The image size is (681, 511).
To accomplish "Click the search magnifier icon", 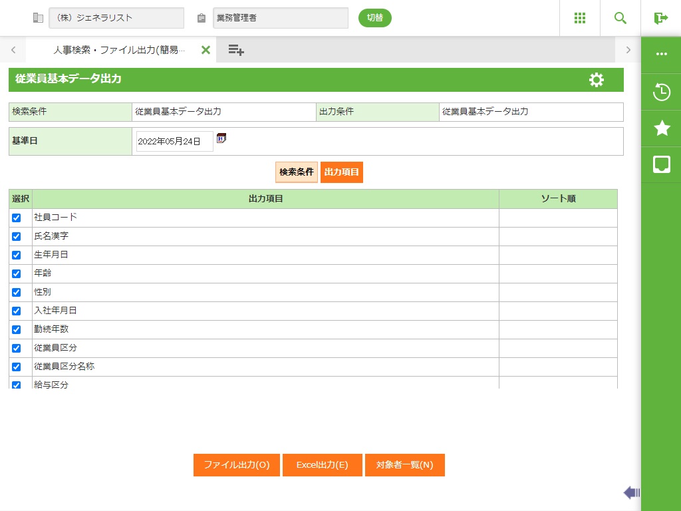I will pos(620,18).
